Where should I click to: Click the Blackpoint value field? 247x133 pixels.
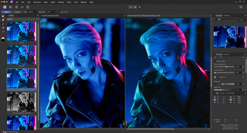(238, 90)
